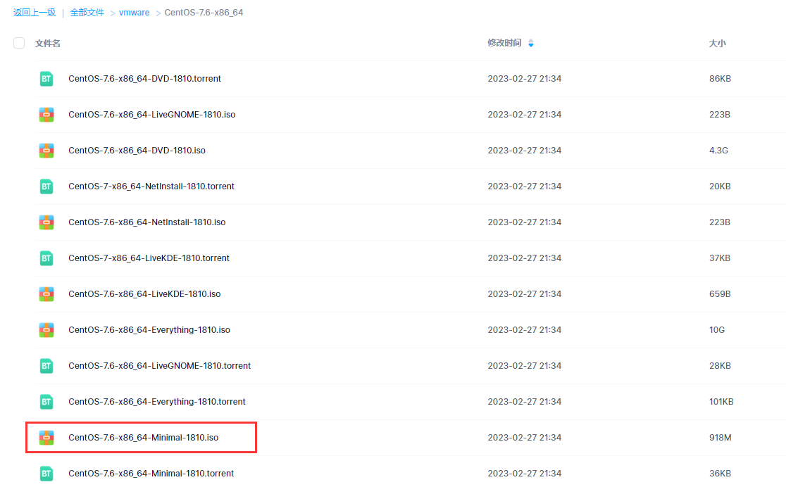Toggle the 修改时间 sort arrow

click(531, 43)
